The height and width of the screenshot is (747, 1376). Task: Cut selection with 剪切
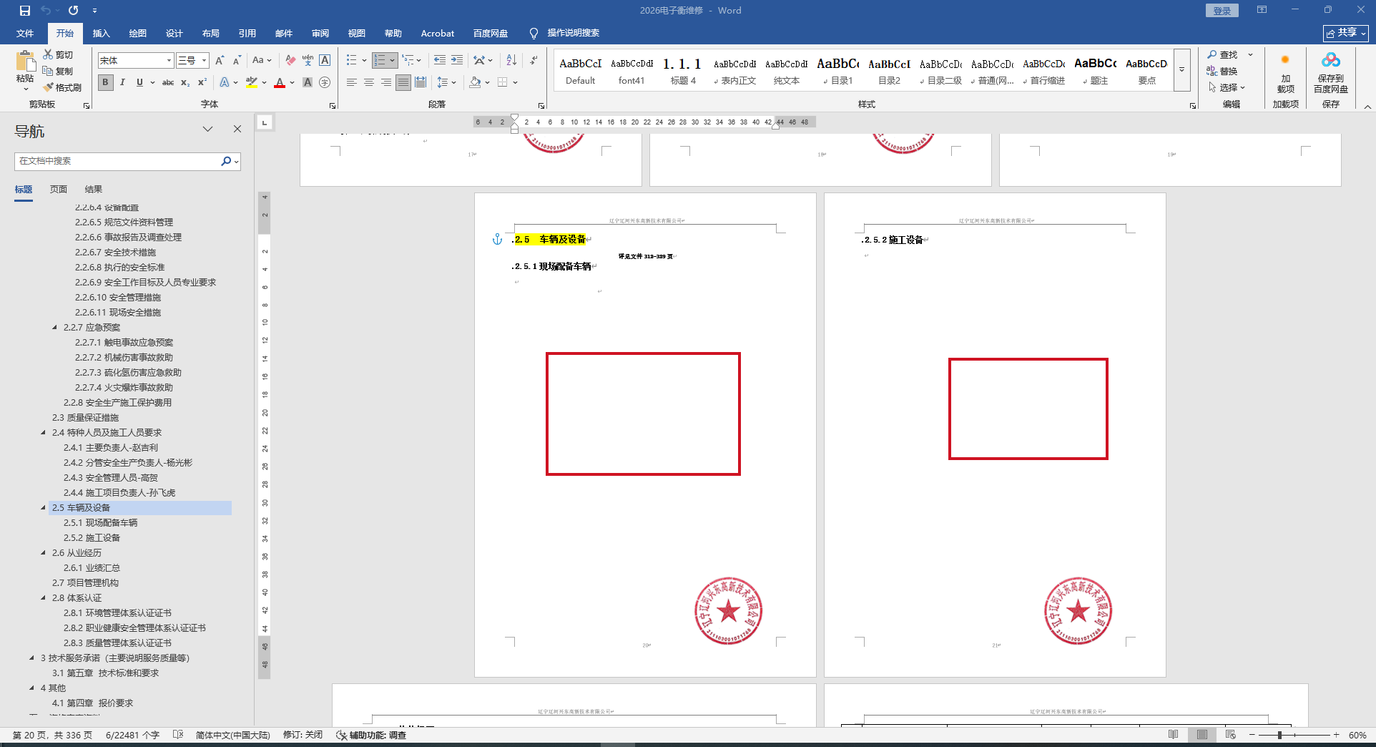coord(58,54)
